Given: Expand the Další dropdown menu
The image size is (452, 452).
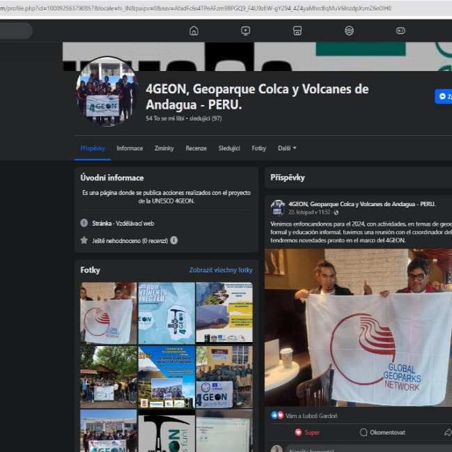Looking at the screenshot, I should 287,148.
